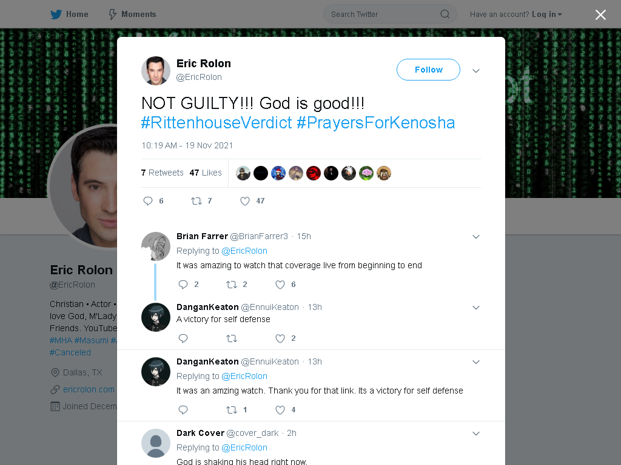Follow Eric Rolon
621x465 pixels.
[428, 70]
